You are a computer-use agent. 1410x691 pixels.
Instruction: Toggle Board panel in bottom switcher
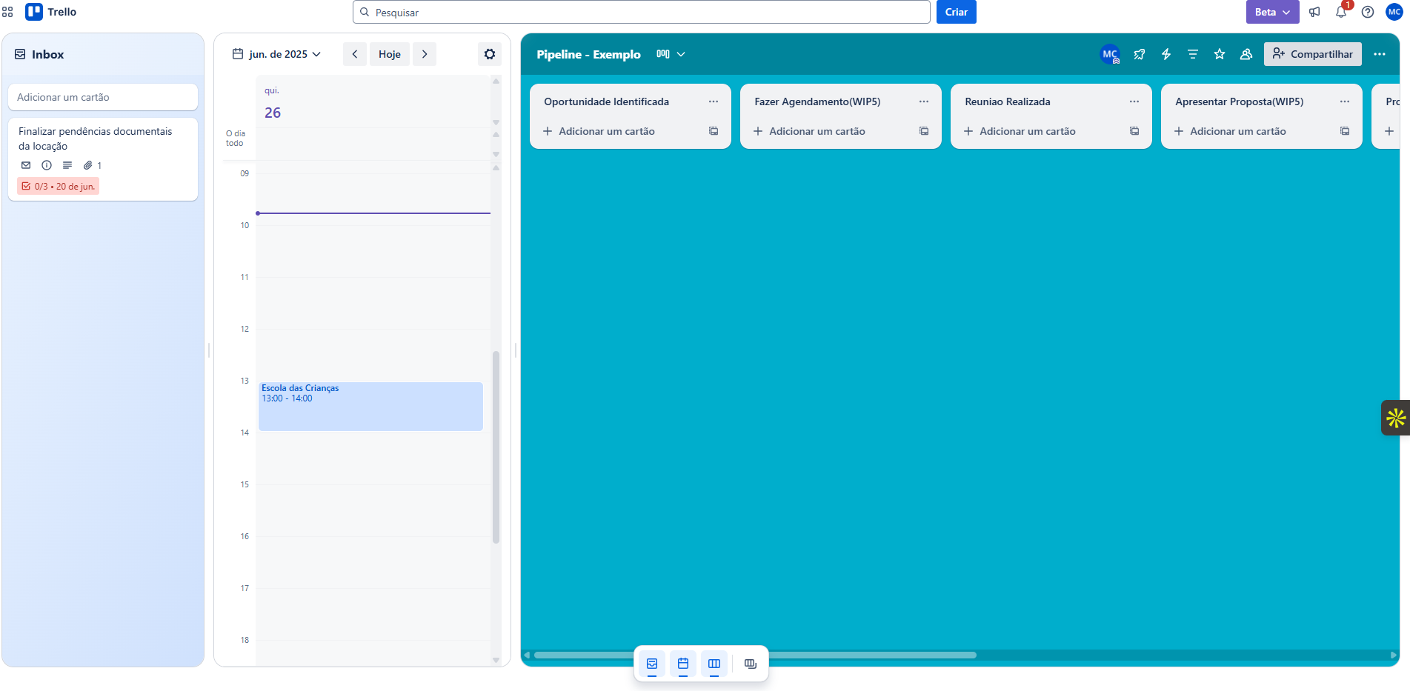(714, 664)
